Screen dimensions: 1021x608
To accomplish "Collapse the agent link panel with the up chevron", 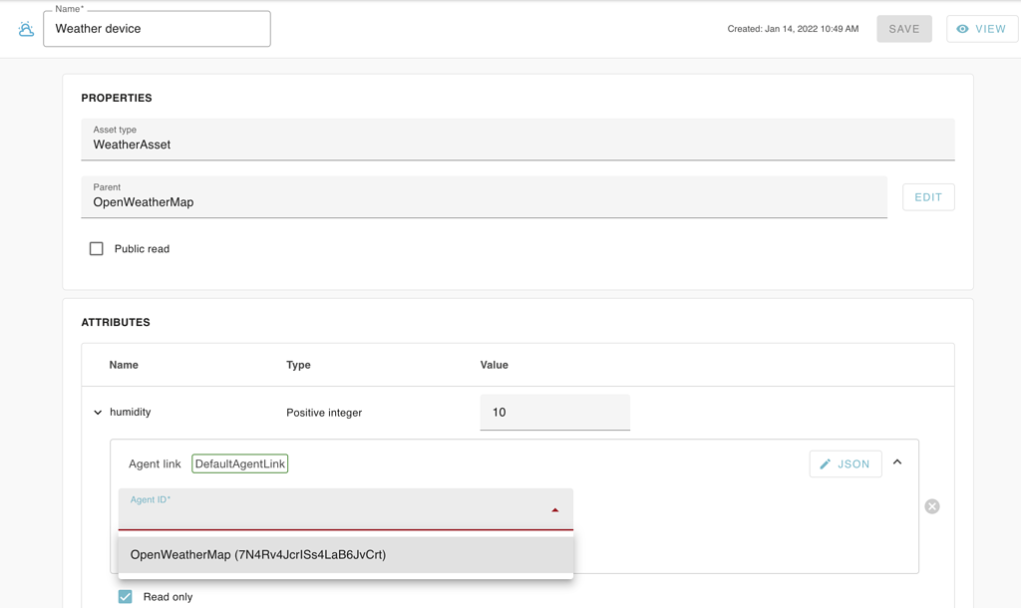I will click(x=895, y=462).
